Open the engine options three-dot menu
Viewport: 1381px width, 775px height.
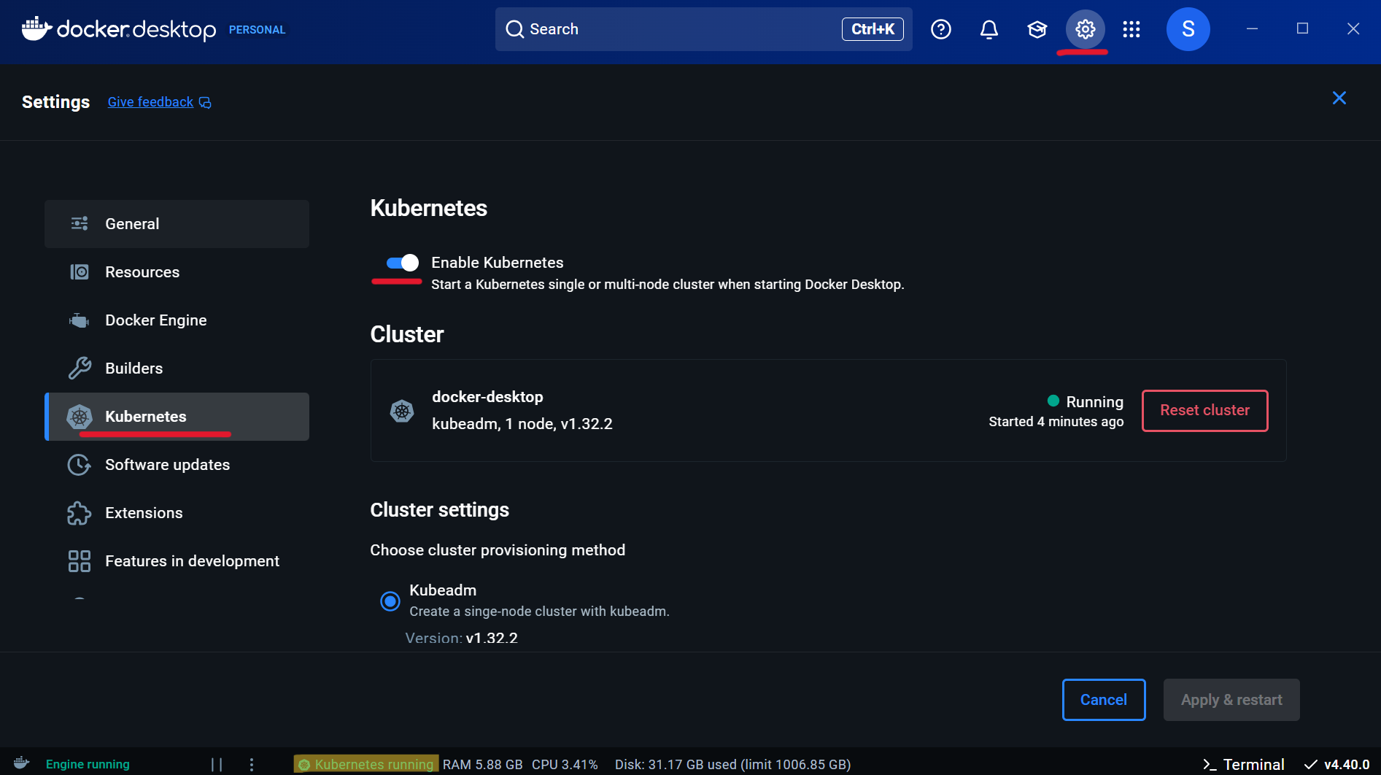point(252,764)
